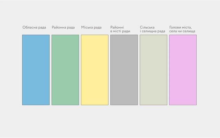Click the 'села чи селища' text line

pos(182,32)
